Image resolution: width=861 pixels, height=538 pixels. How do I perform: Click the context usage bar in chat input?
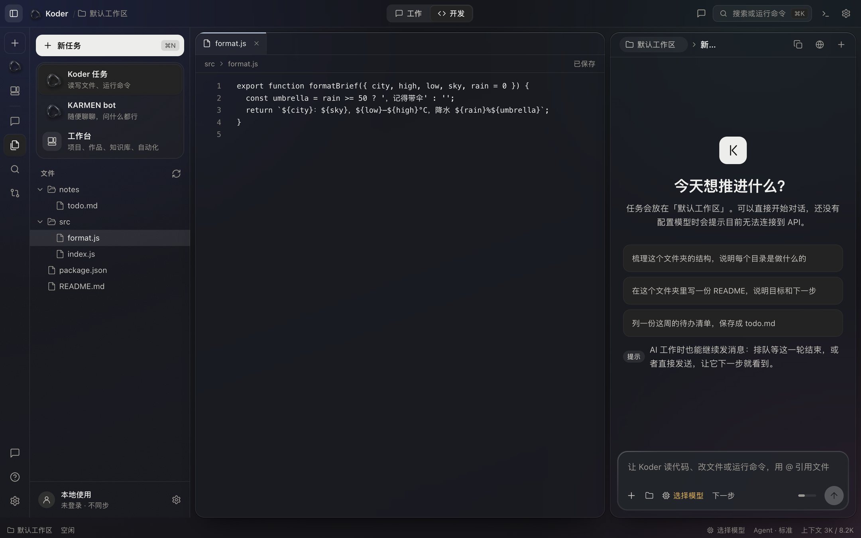click(x=806, y=495)
